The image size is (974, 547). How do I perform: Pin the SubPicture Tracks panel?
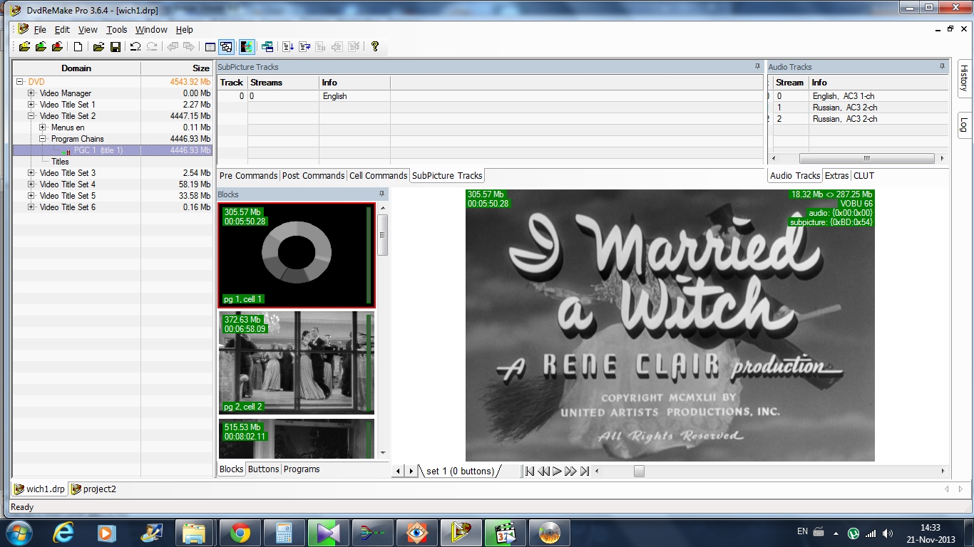[x=757, y=66]
